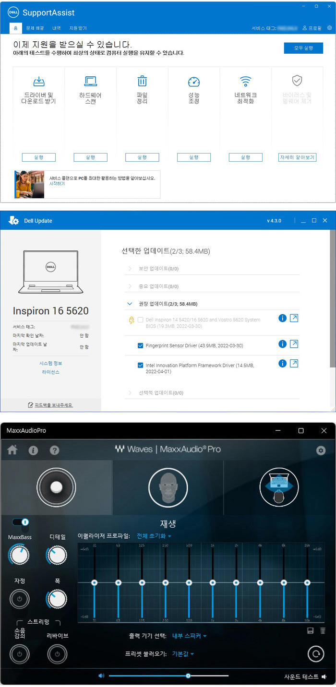Click the 디테일 knob
This screenshot has width=336, height=687.
click(x=57, y=555)
